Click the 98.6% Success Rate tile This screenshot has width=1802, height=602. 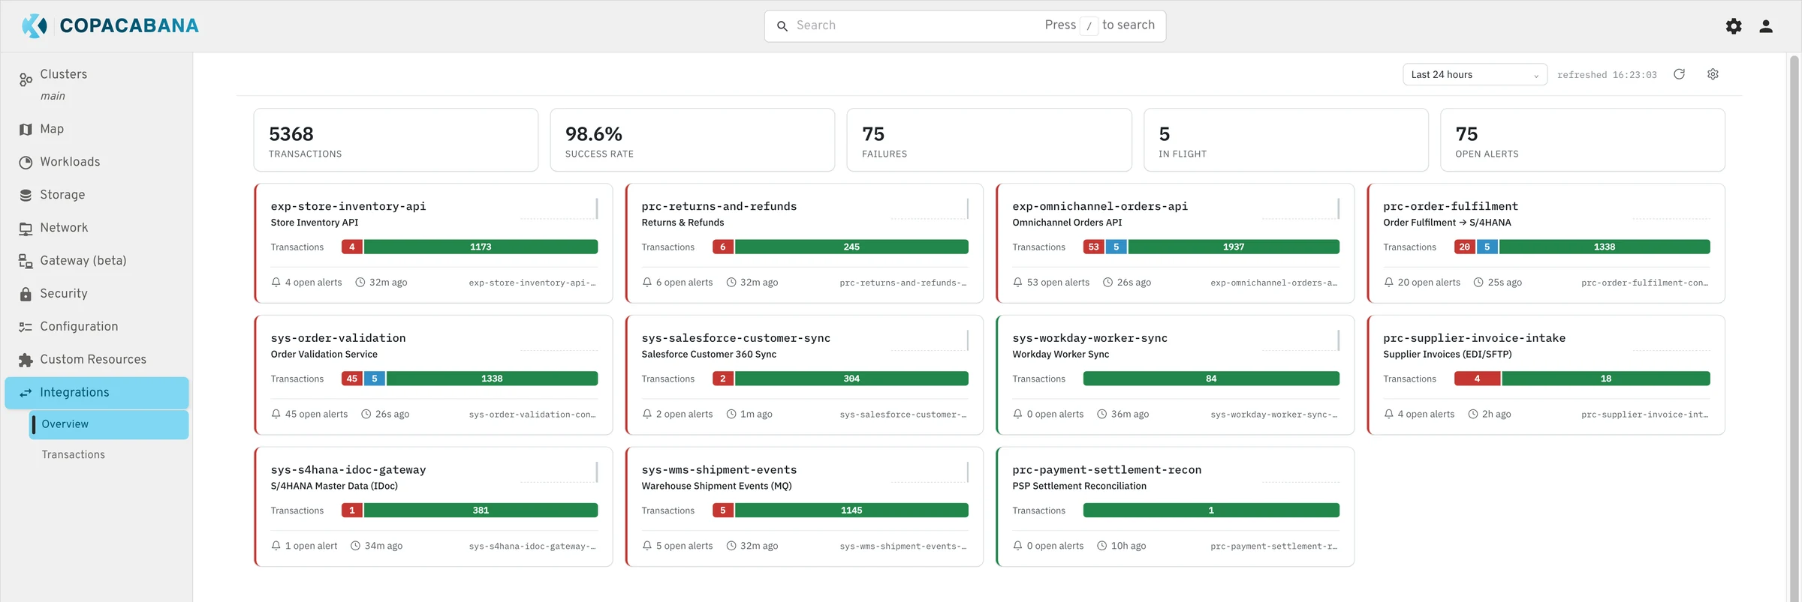[x=692, y=140]
